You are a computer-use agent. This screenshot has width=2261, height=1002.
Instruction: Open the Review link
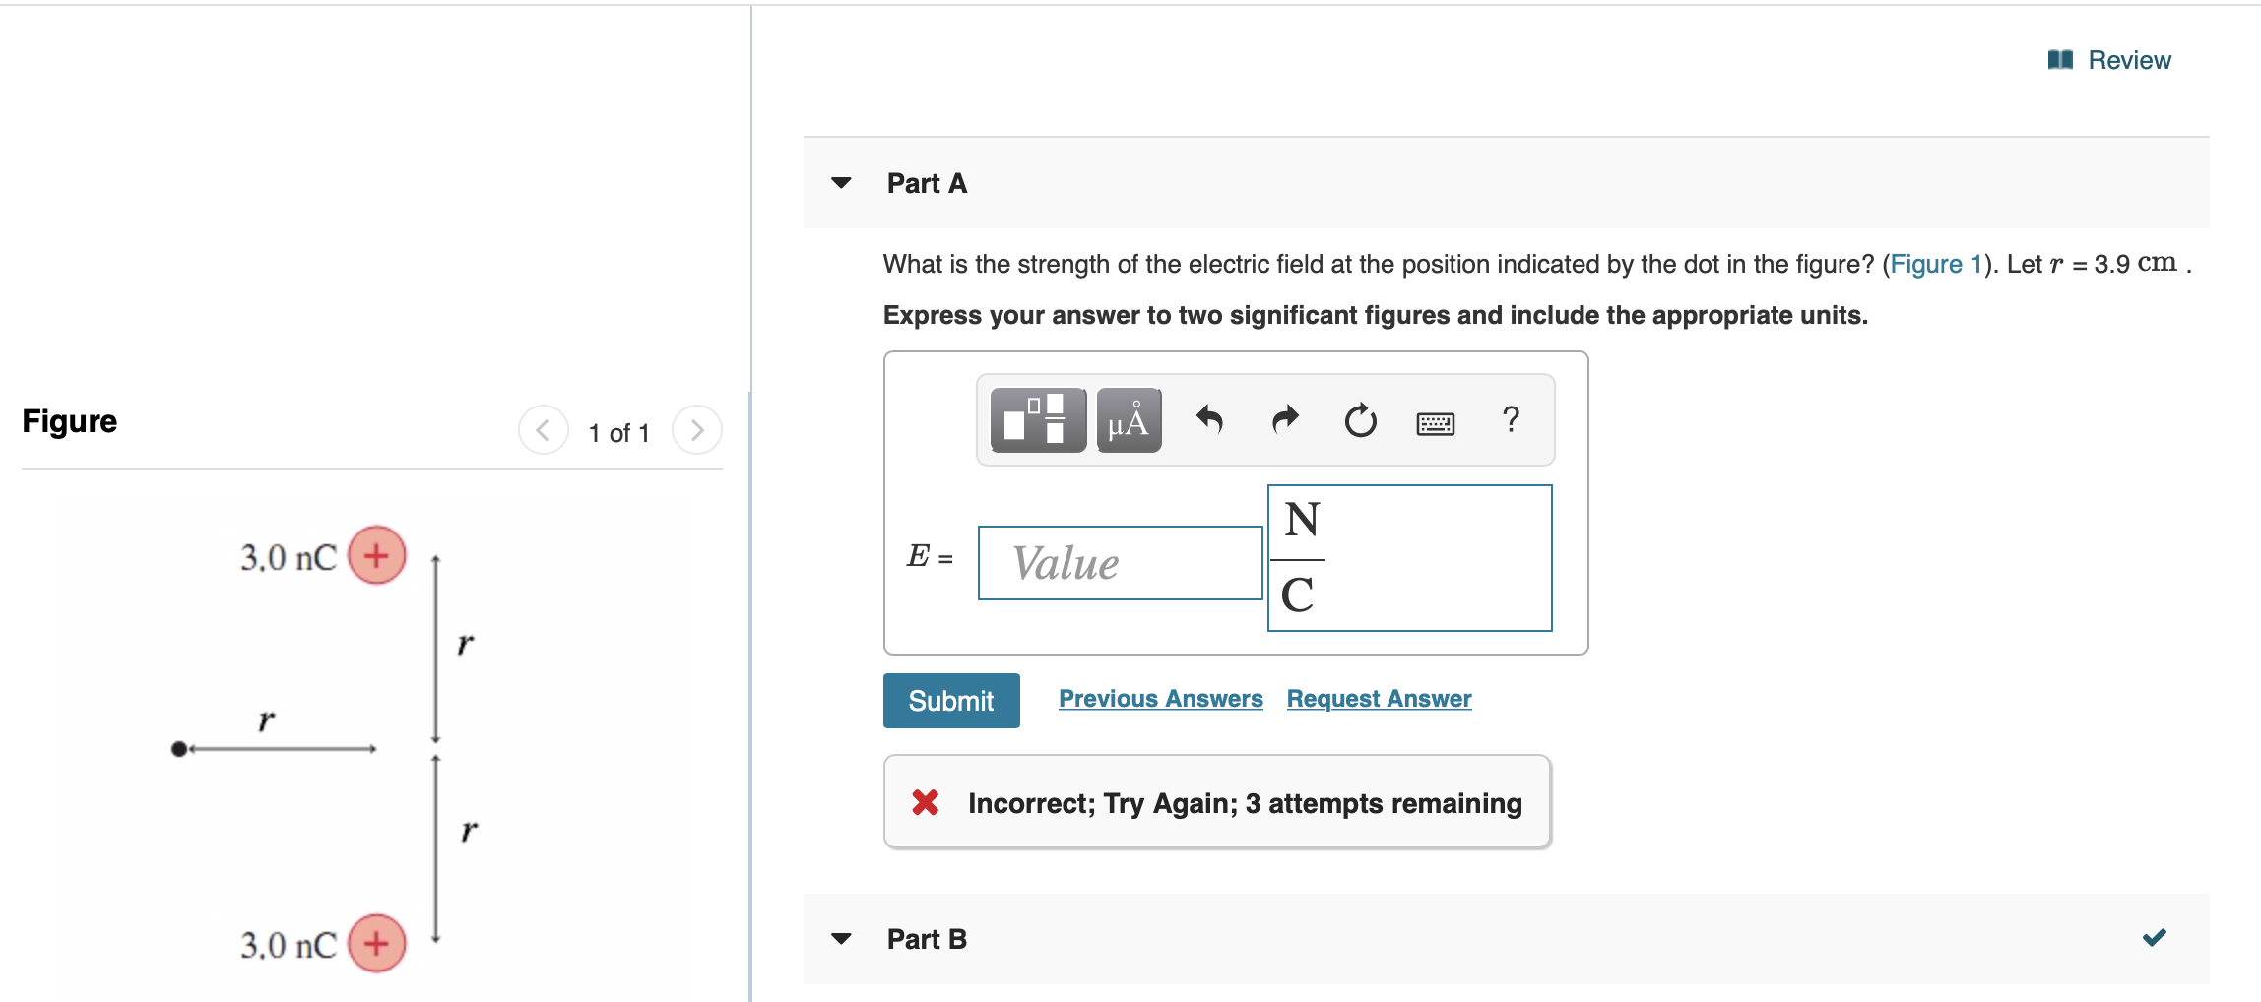2129,60
